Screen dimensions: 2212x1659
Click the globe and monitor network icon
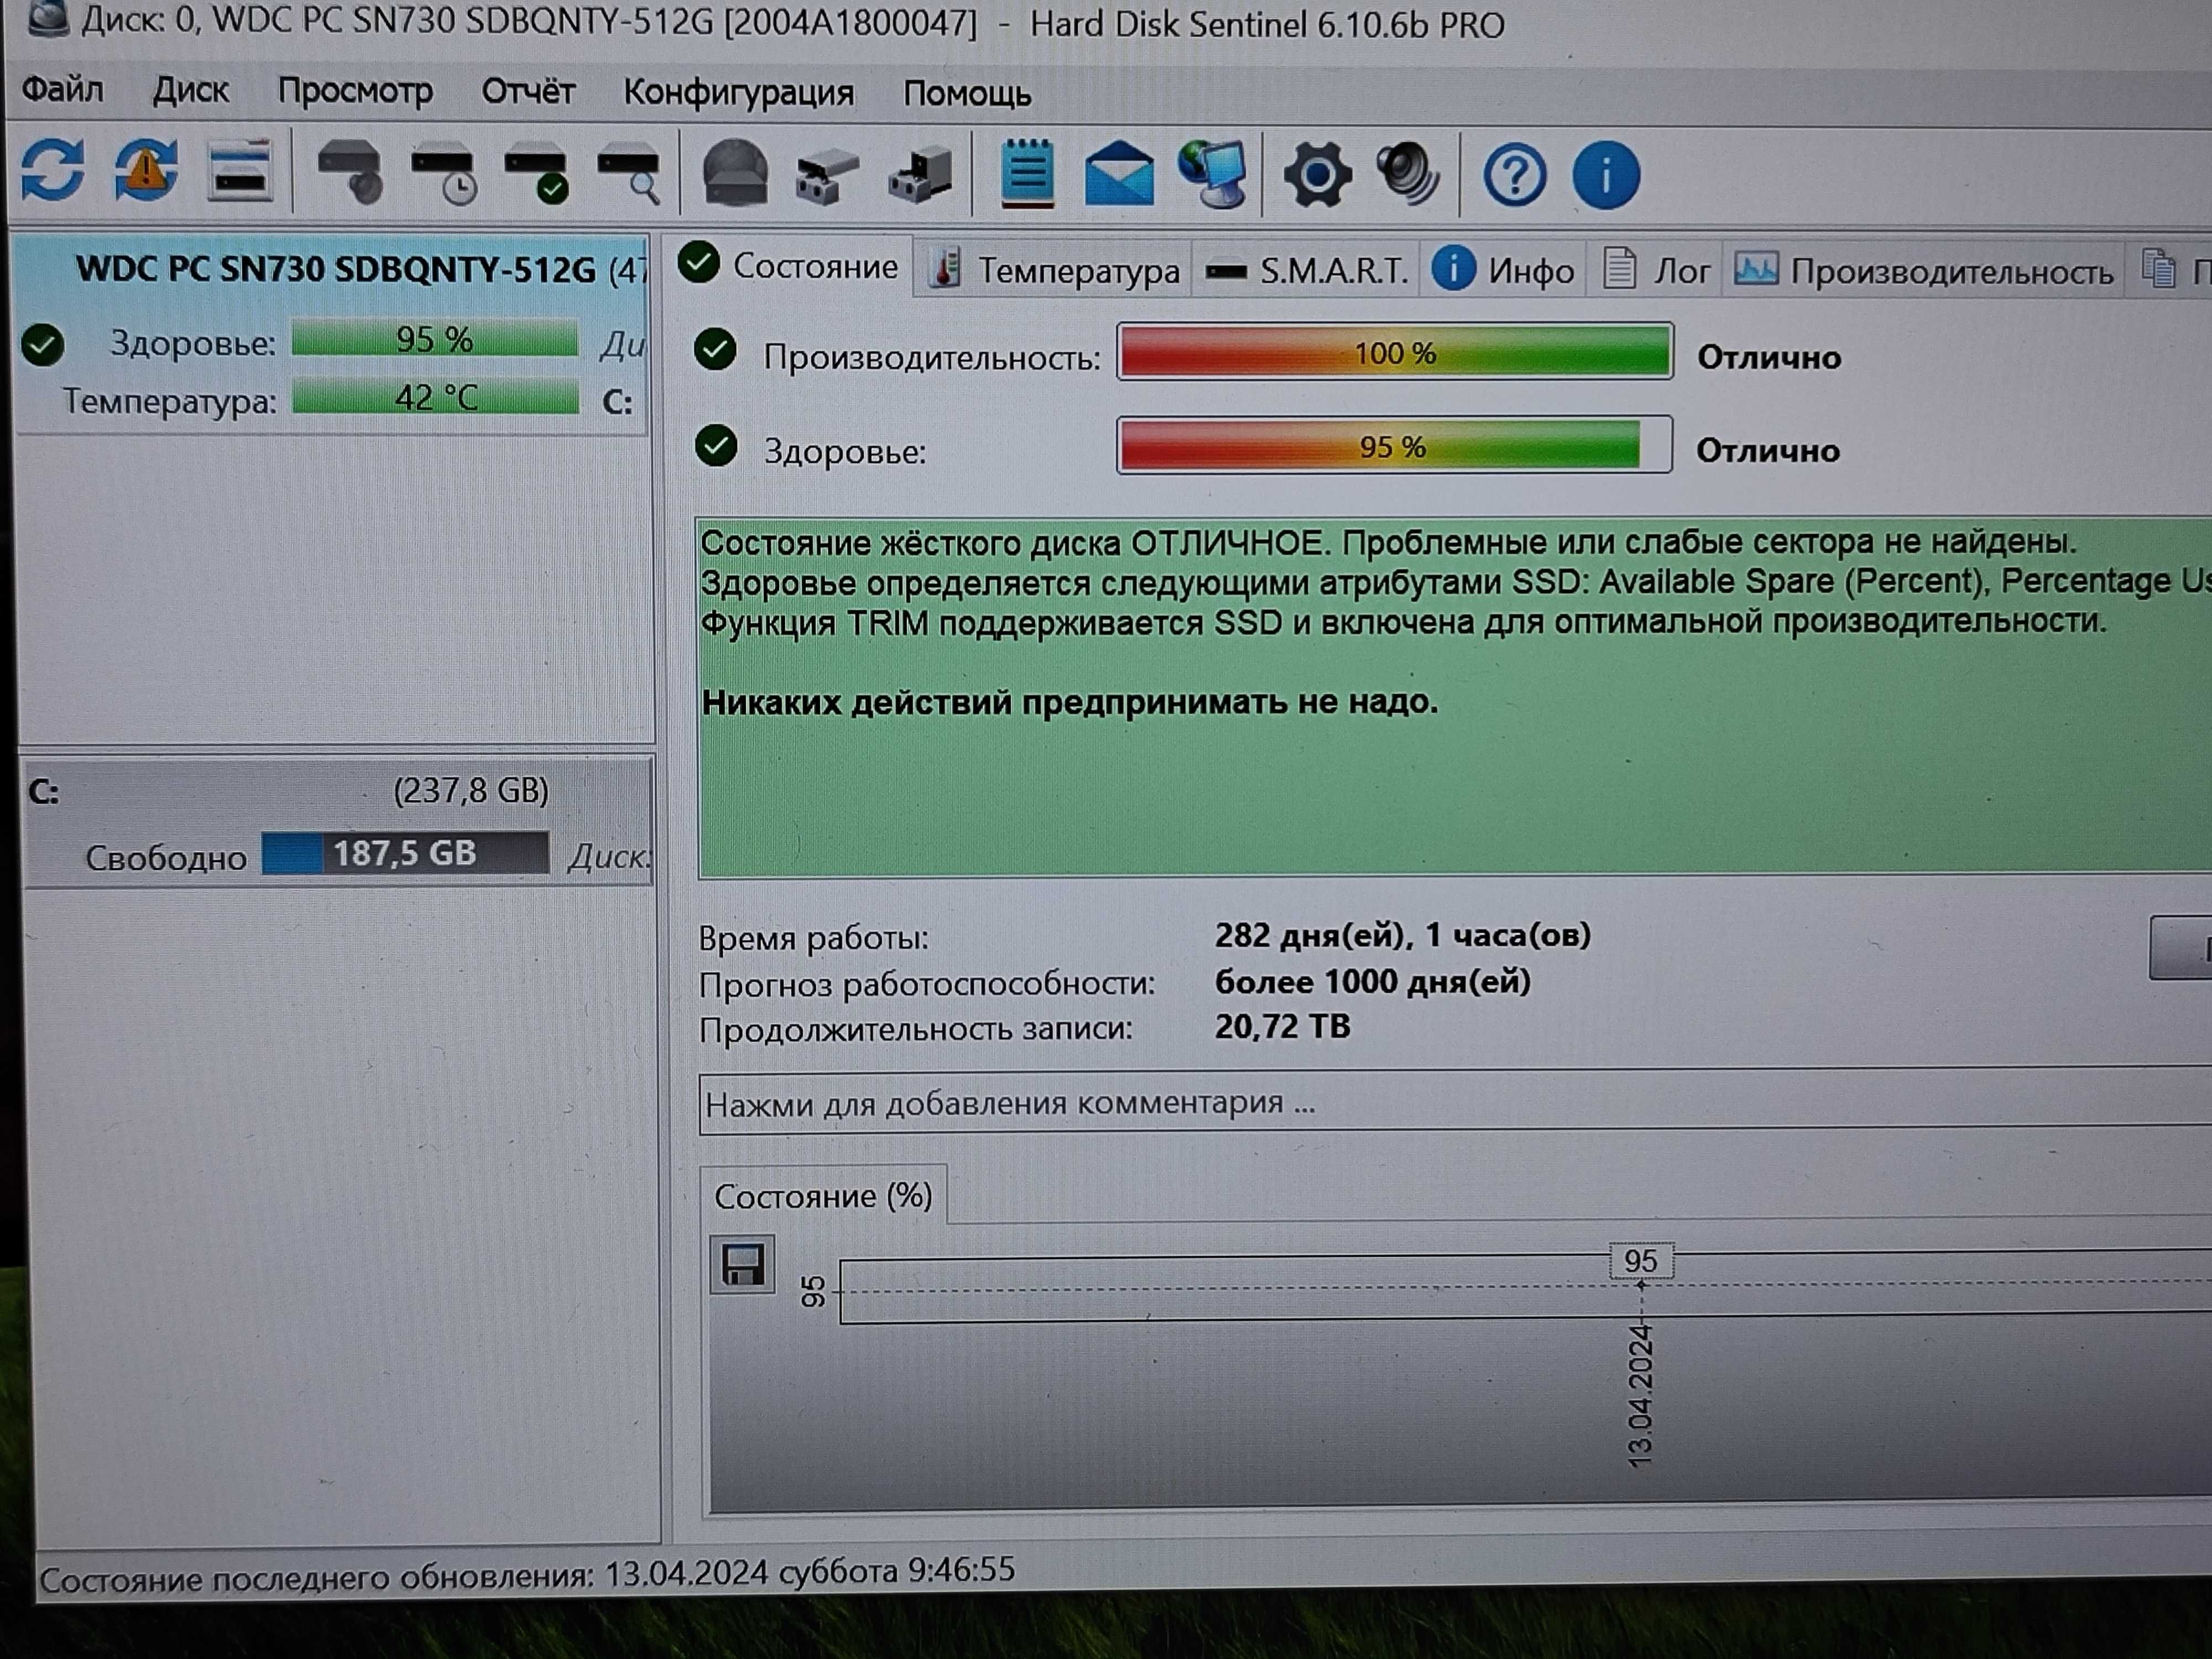1213,174
